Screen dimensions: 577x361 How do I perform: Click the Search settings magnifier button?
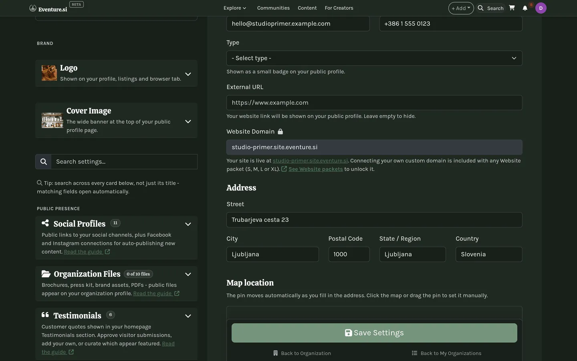[43, 162]
